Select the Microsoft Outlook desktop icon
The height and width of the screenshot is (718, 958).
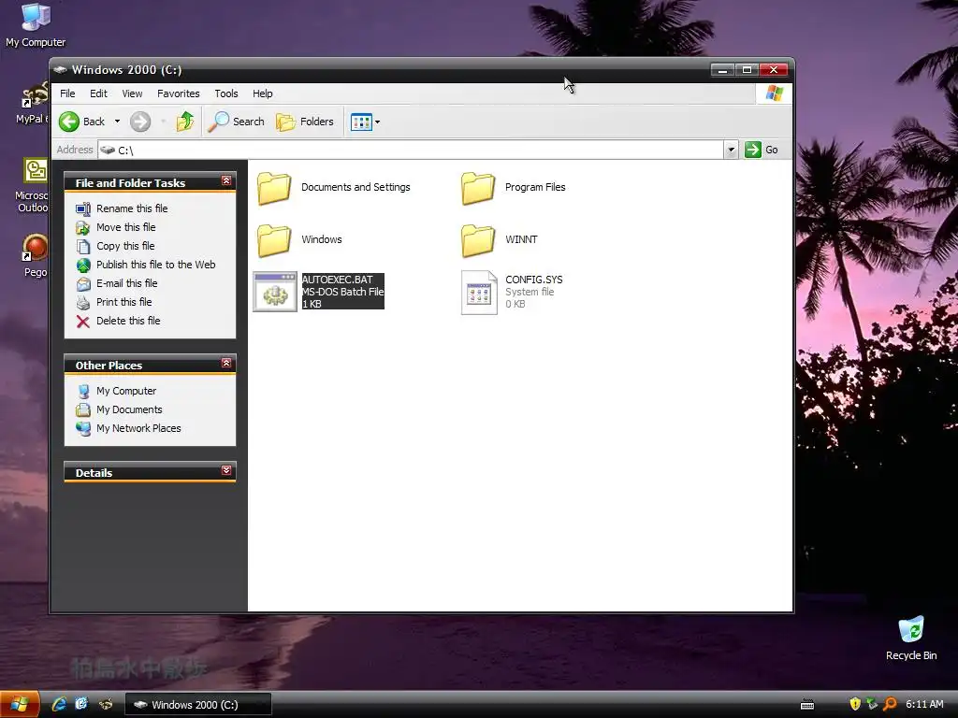click(32, 185)
